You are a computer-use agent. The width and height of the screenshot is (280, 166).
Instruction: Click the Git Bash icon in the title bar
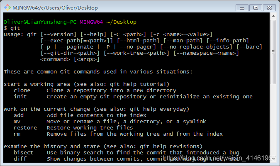[x=7, y=7]
